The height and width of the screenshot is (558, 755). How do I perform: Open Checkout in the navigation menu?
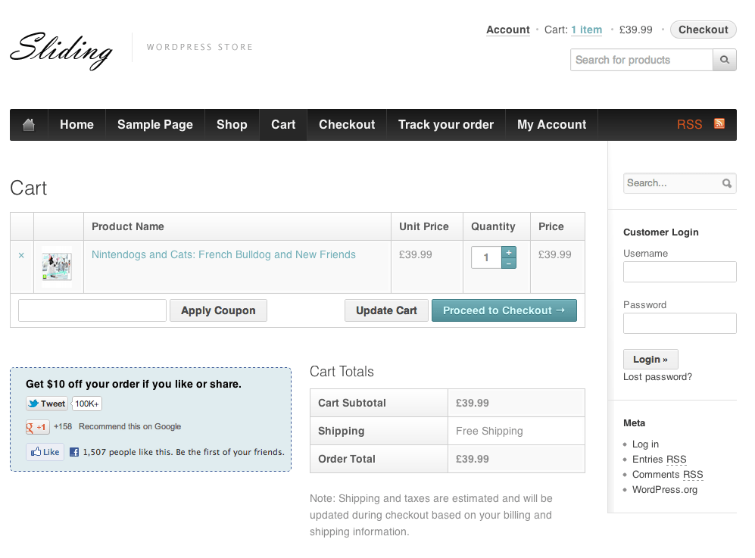coord(347,125)
